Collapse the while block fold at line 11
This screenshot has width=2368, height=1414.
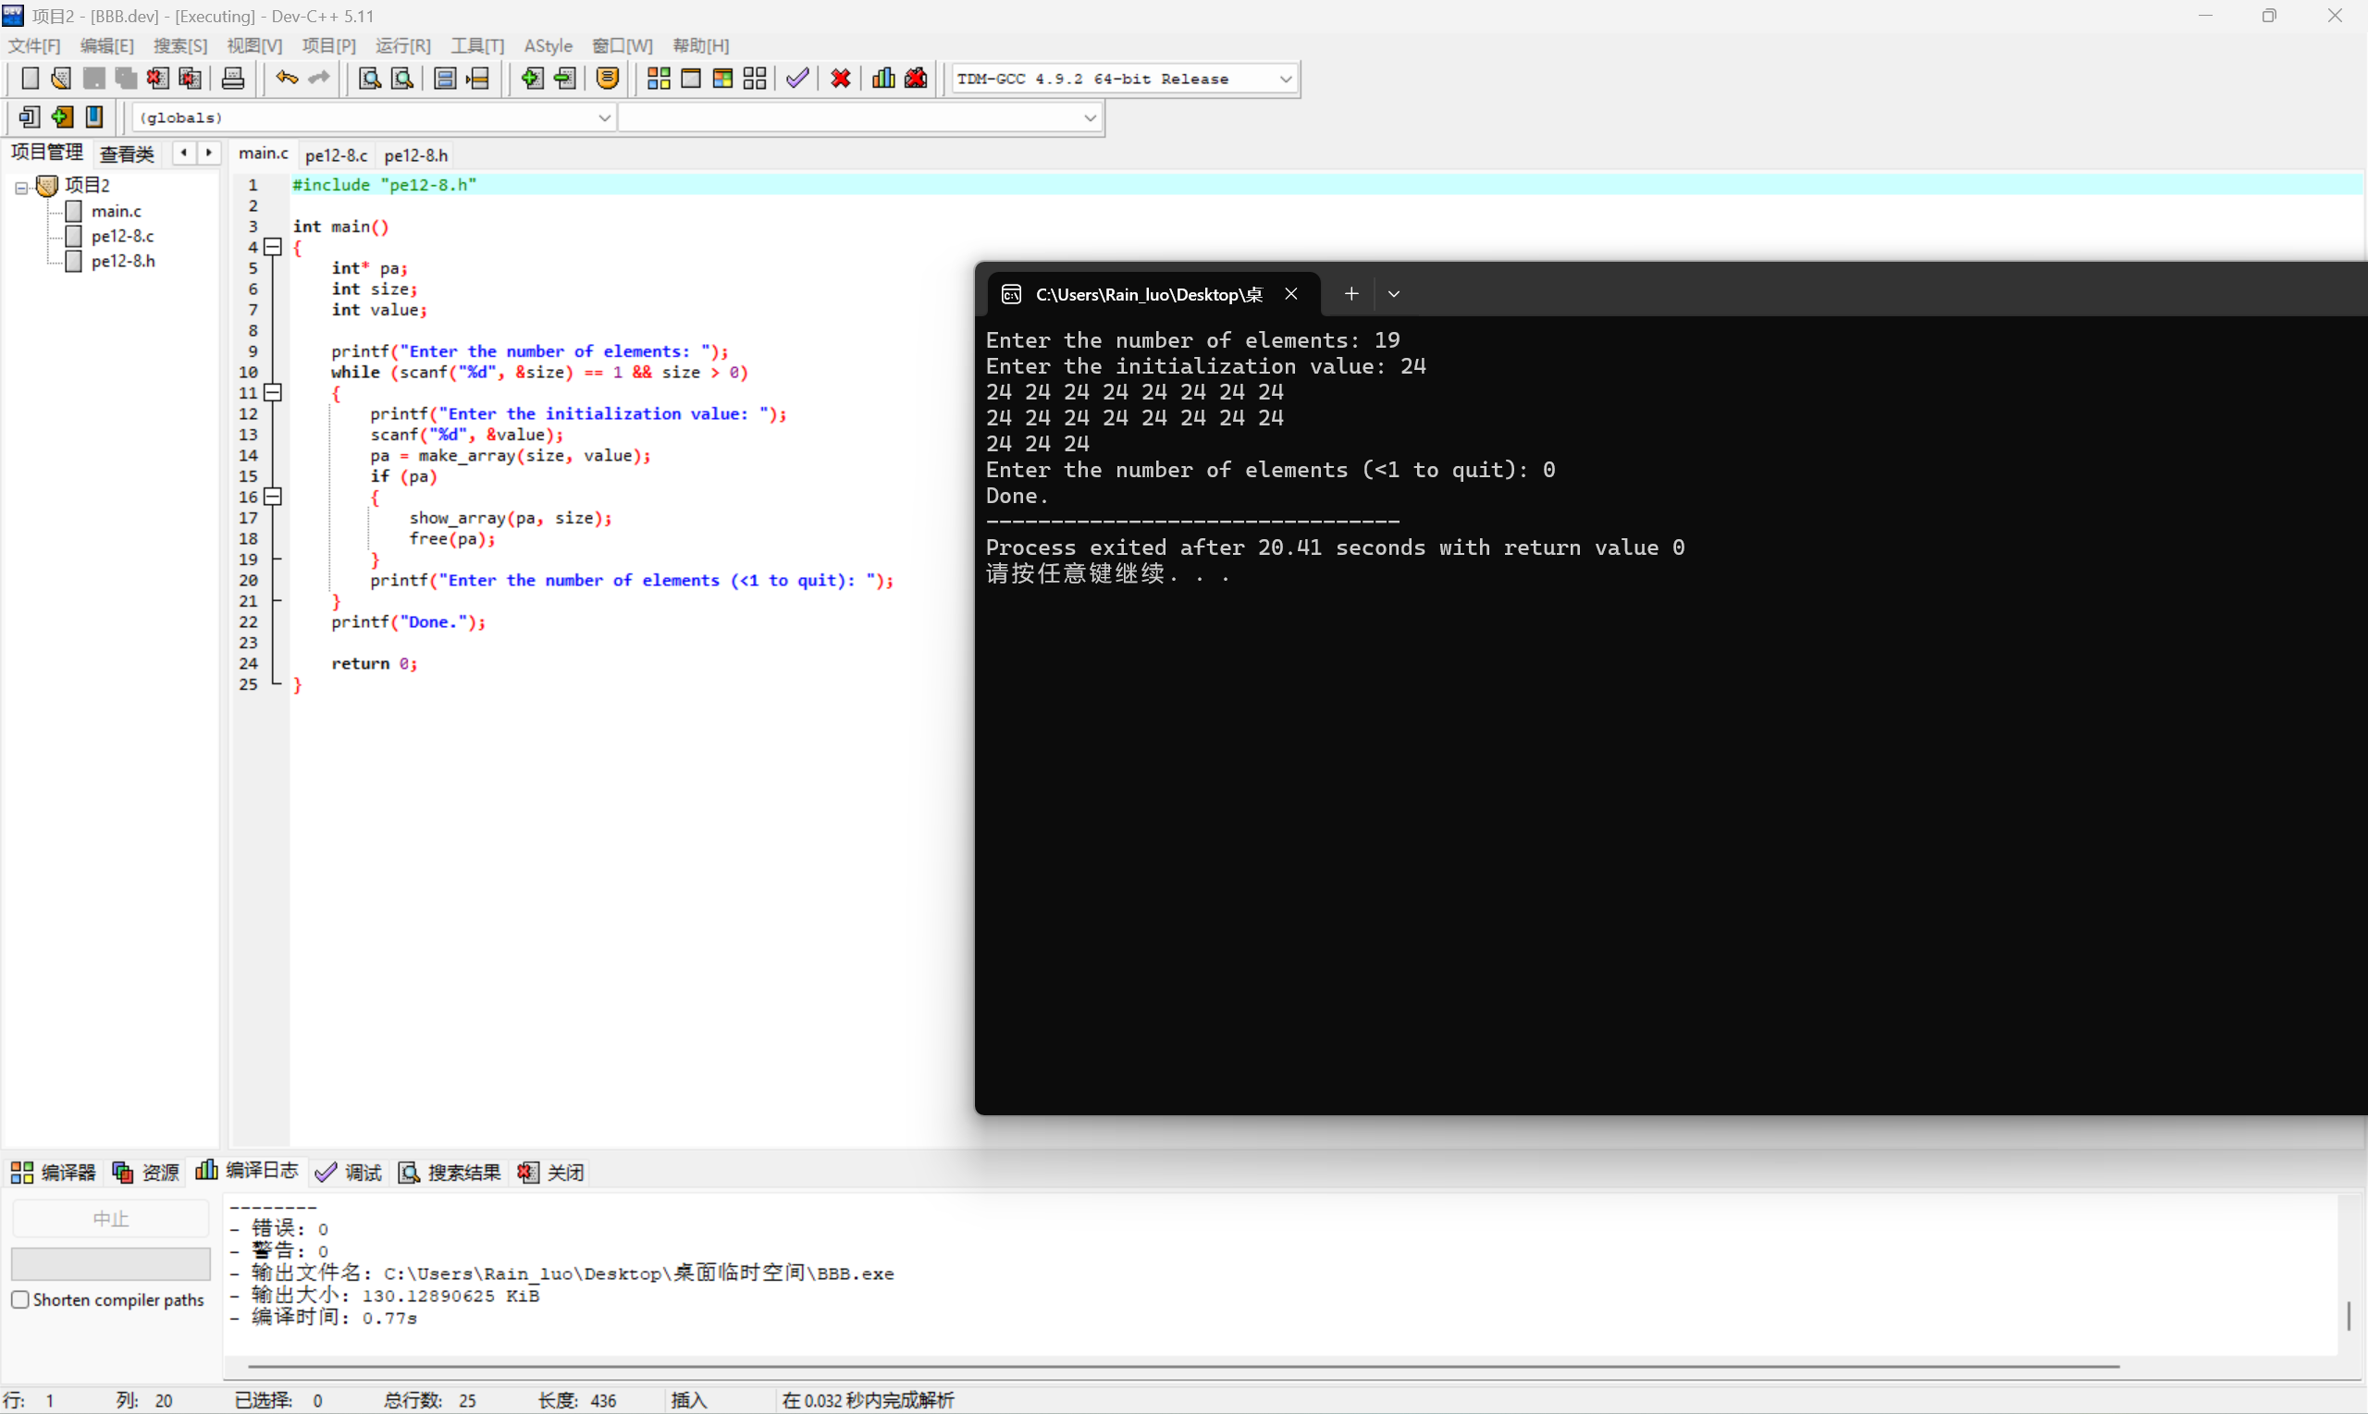[x=274, y=392]
